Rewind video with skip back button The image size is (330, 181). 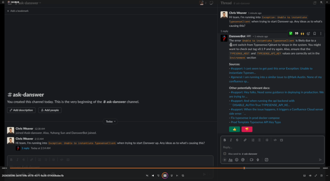159,175
